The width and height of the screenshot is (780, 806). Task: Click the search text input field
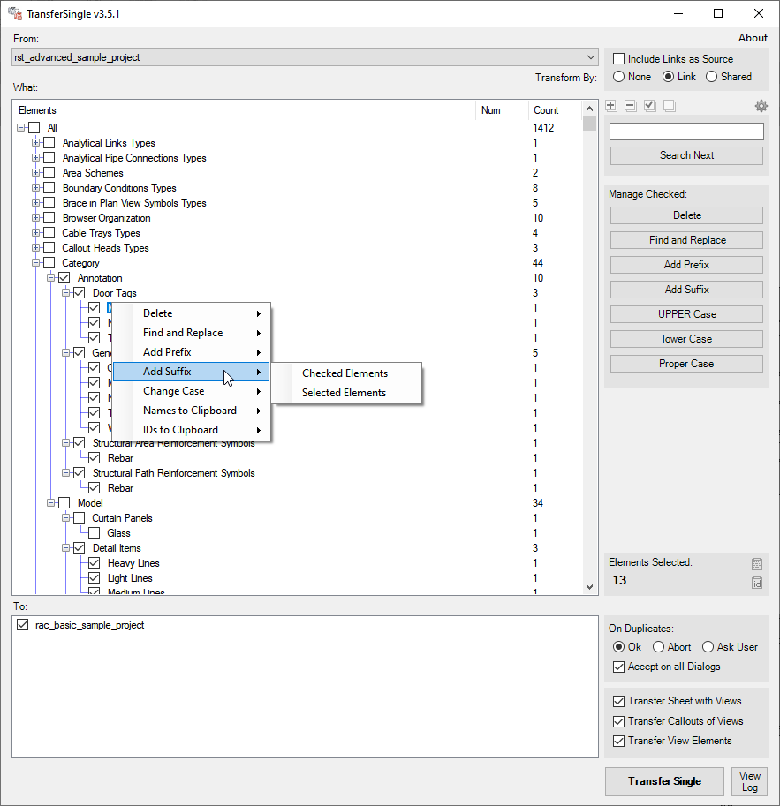click(x=685, y=131)
